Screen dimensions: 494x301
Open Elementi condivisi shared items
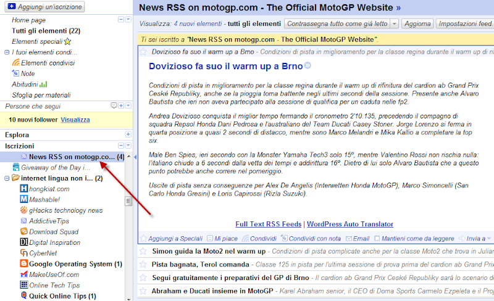coord(43,63)
